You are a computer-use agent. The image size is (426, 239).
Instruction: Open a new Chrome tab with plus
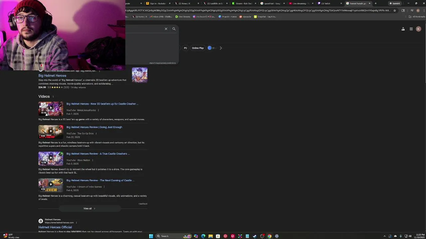(x=375, y=3)
